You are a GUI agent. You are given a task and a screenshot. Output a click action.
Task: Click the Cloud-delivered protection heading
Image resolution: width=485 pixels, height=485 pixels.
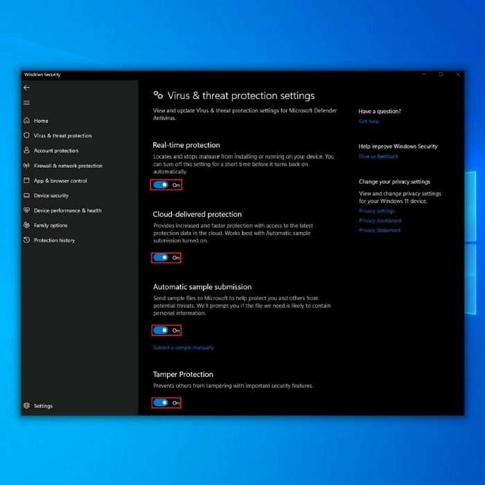pos(197,214)
